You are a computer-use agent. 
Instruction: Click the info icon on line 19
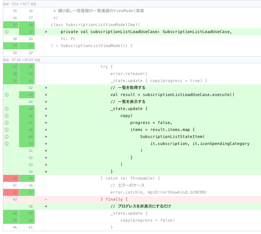click(7, 32)
